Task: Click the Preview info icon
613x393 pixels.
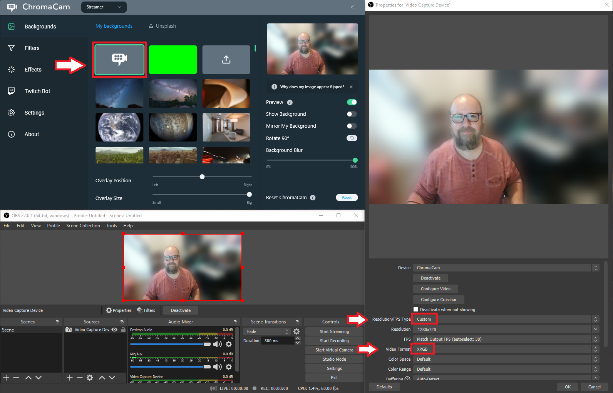Action: click(x=290, y=103)
